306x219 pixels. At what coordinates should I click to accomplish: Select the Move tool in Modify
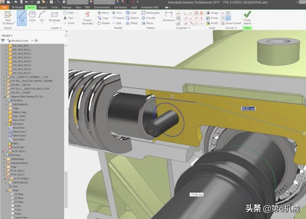(103, 13)
